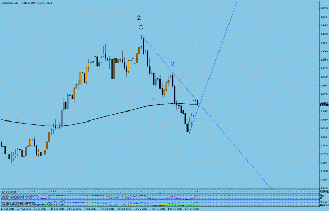Screen dimensions: 329x211
Task: Select the wave label "C" at the peak
Action: coord(141,27)
